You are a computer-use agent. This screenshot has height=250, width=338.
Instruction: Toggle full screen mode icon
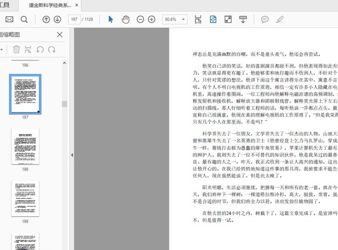[x=228, y=20]
